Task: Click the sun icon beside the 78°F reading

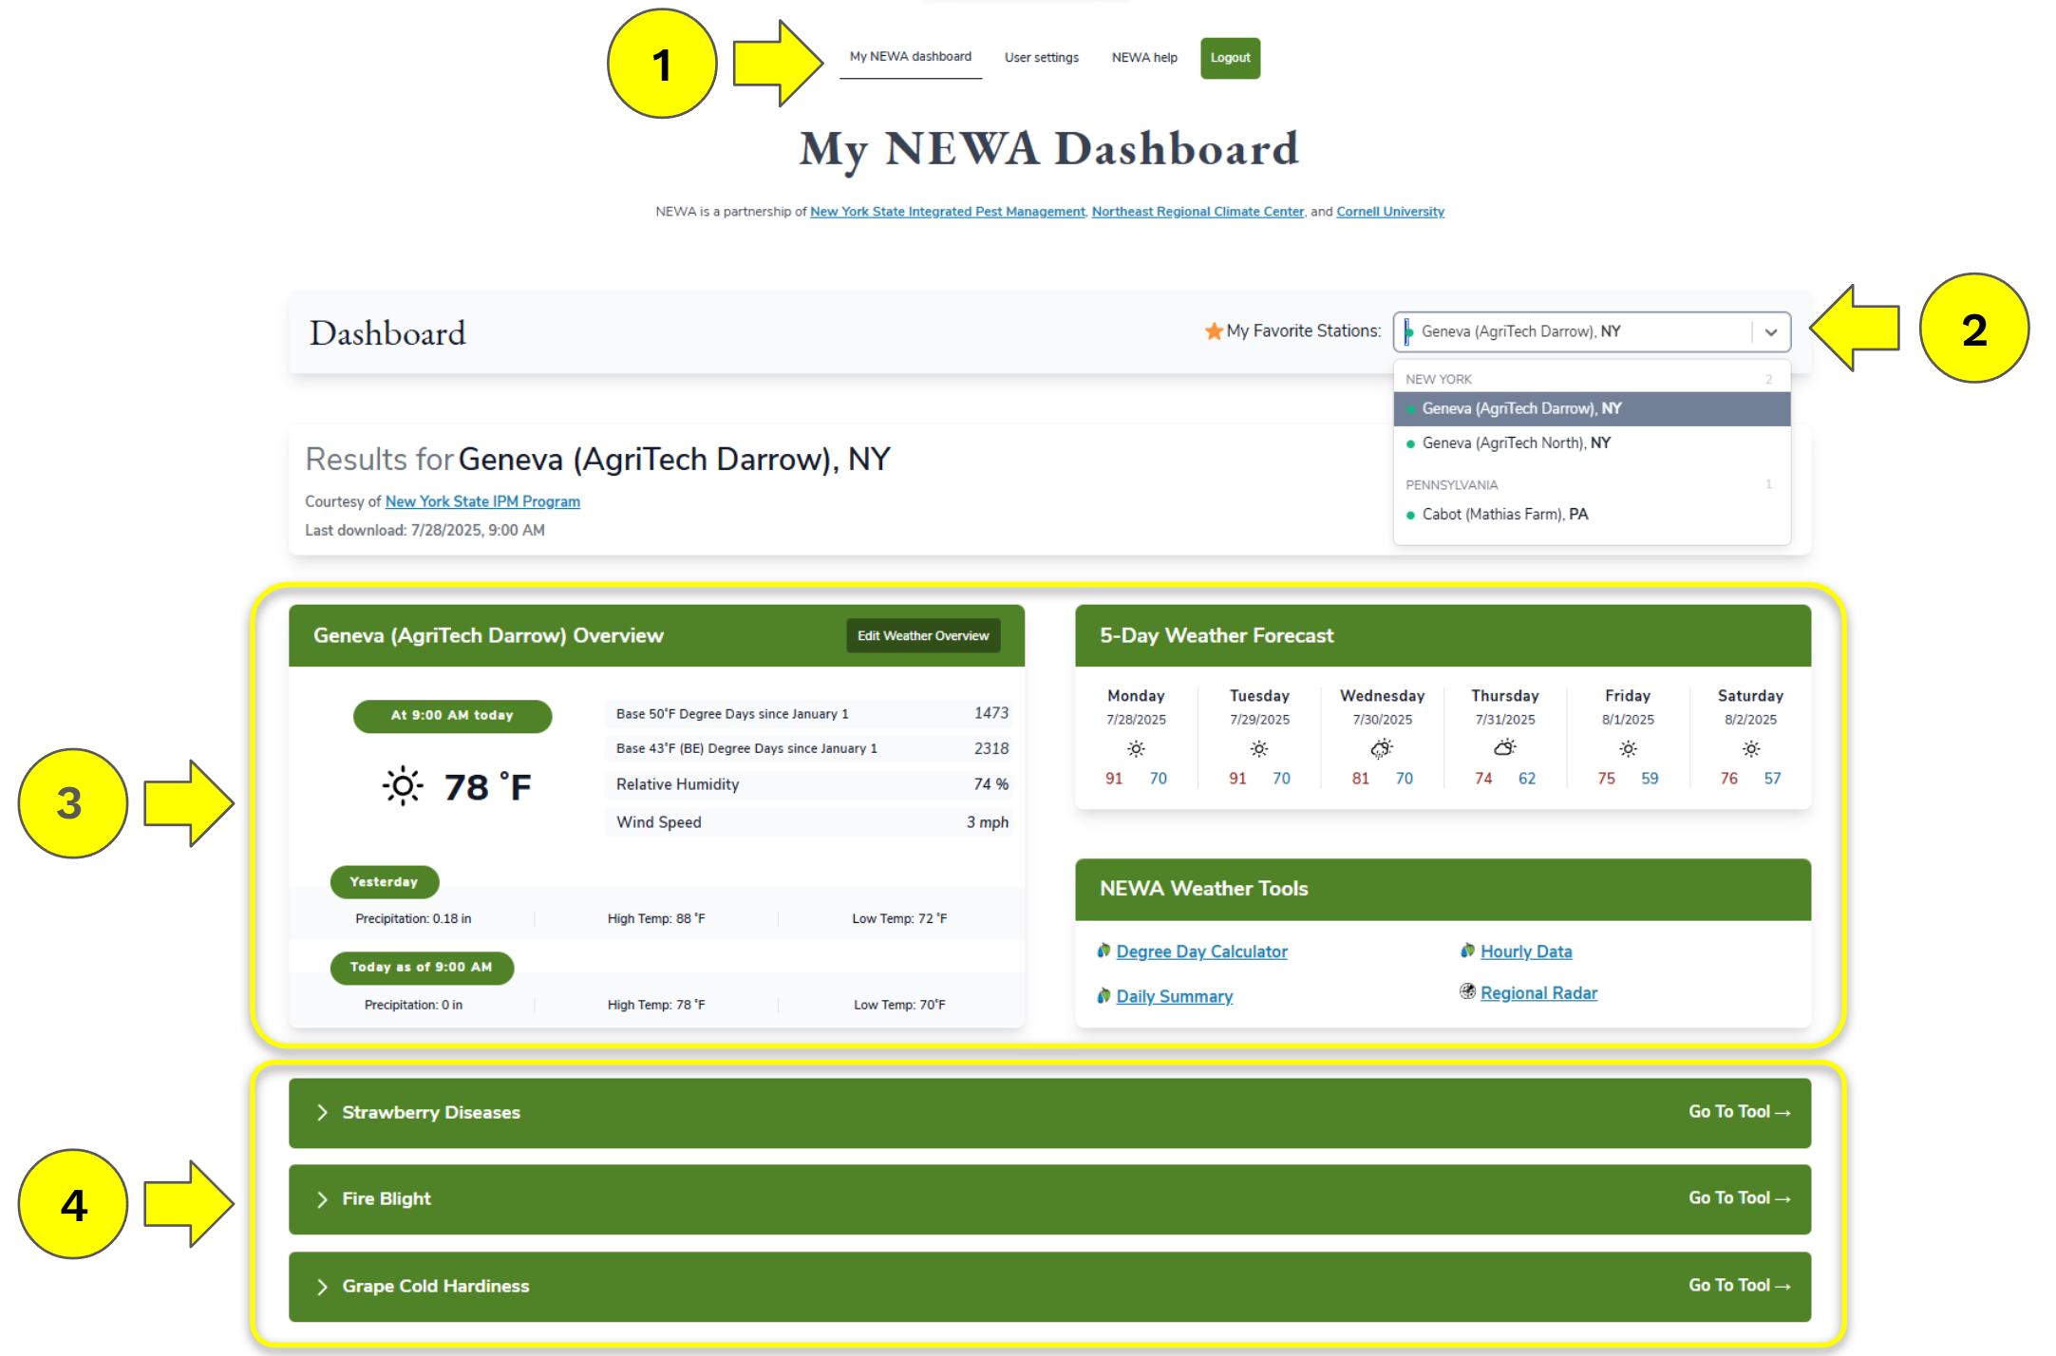Action: tap(401, 785)
